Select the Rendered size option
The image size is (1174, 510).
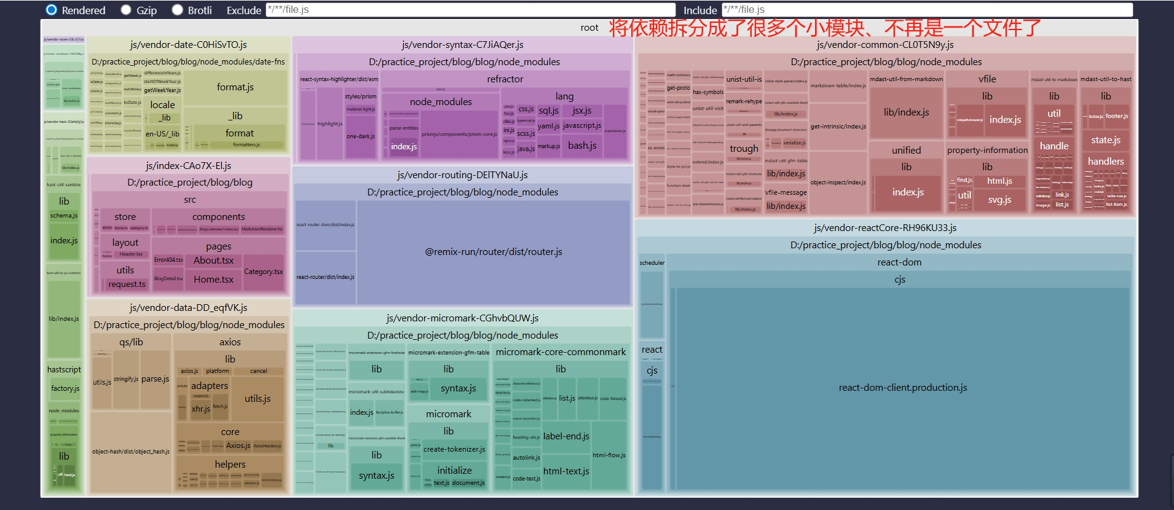pos(52,10)
